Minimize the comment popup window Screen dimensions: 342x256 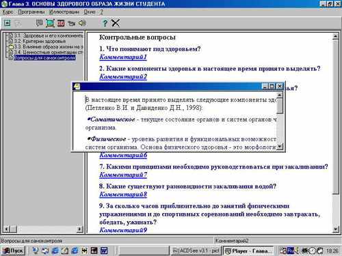click(265, 86)
